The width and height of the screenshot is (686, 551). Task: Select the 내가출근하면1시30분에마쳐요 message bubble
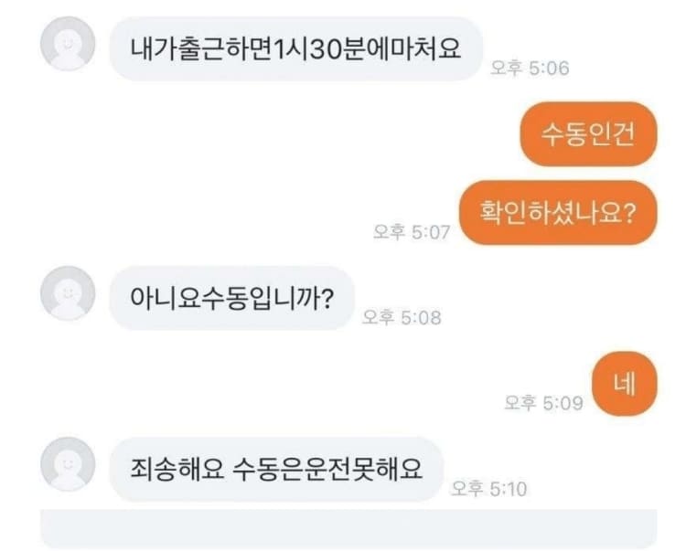point(296,49)
